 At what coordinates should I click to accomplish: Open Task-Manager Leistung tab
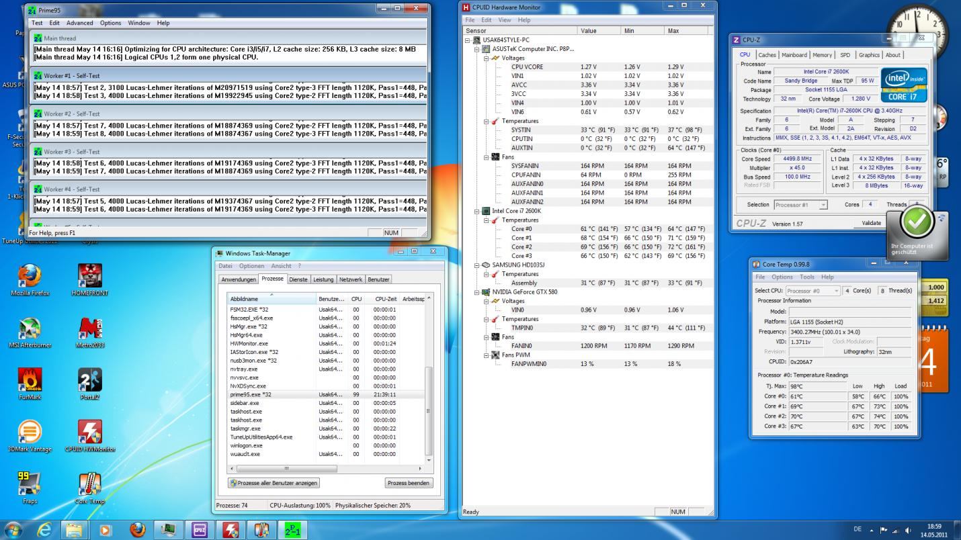coord(323,279)
